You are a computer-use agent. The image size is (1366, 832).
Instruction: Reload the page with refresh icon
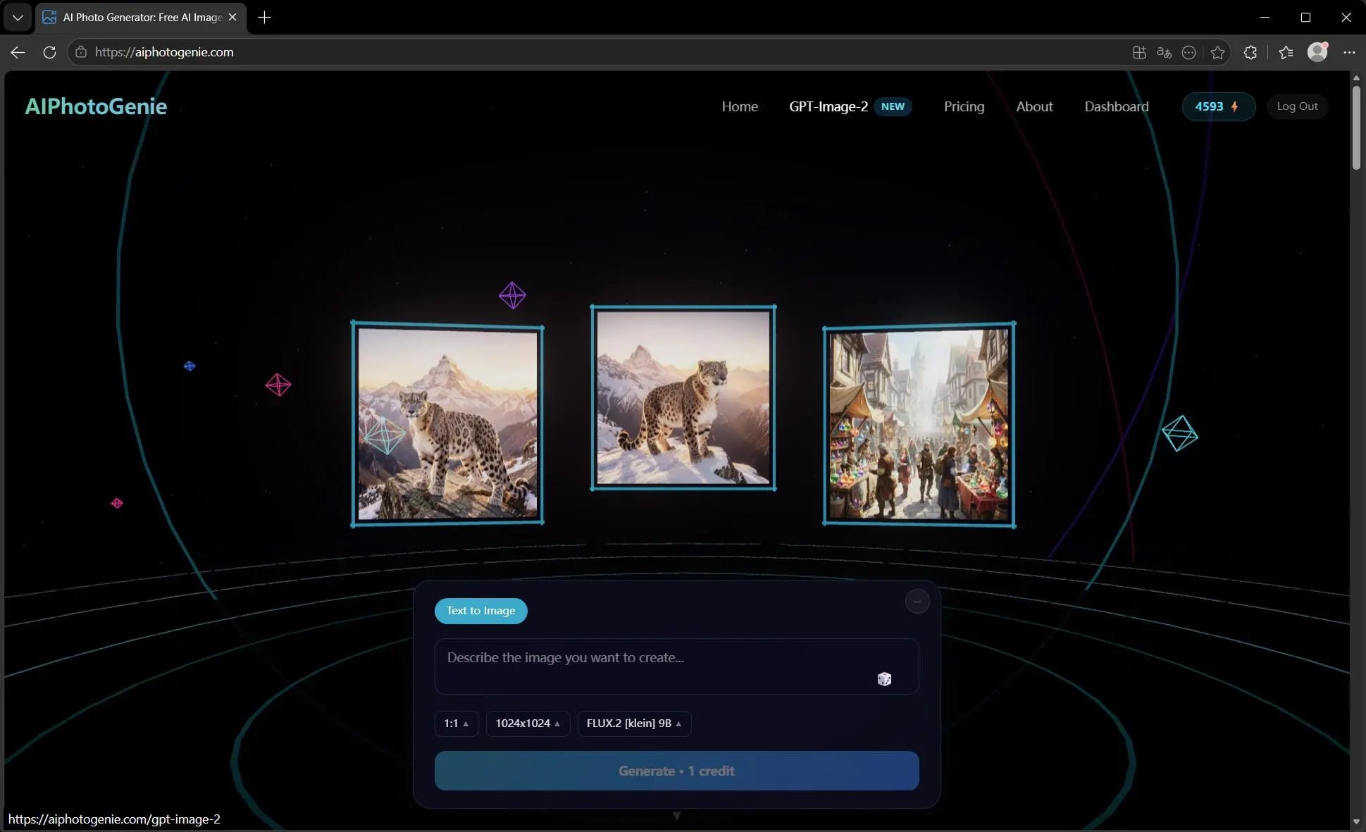tap(49, 52)
